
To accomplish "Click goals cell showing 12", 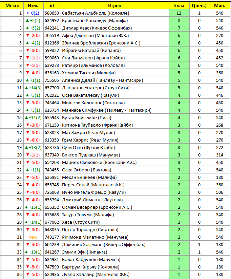I will (179, 13).
